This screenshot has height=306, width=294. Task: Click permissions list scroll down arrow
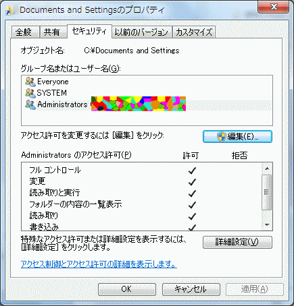[267, 224]
